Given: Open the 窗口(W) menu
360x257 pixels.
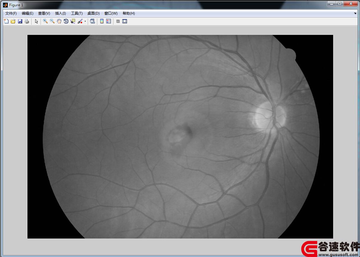Looking at the screenshot, I should click(111, 13).
